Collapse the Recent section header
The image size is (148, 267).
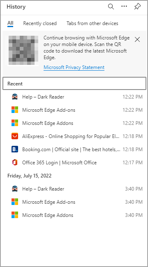74,84
